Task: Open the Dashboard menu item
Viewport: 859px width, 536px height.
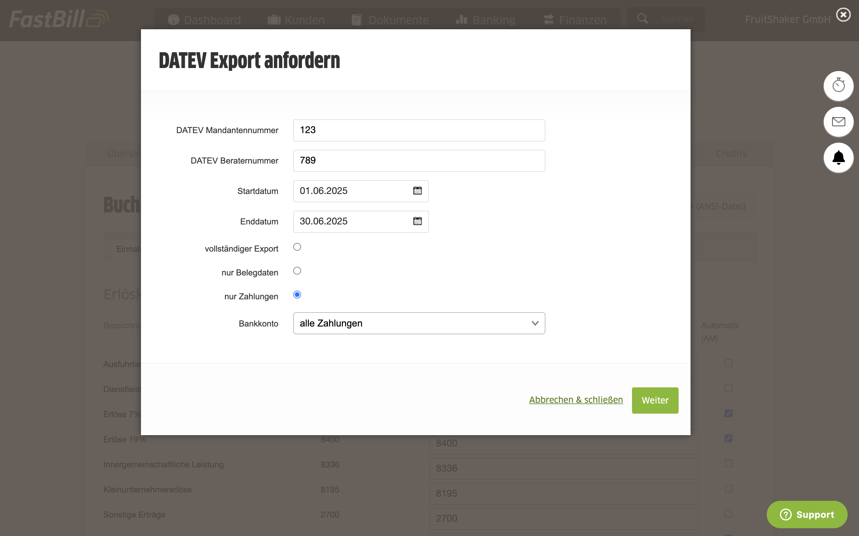Action: (204, 20)
